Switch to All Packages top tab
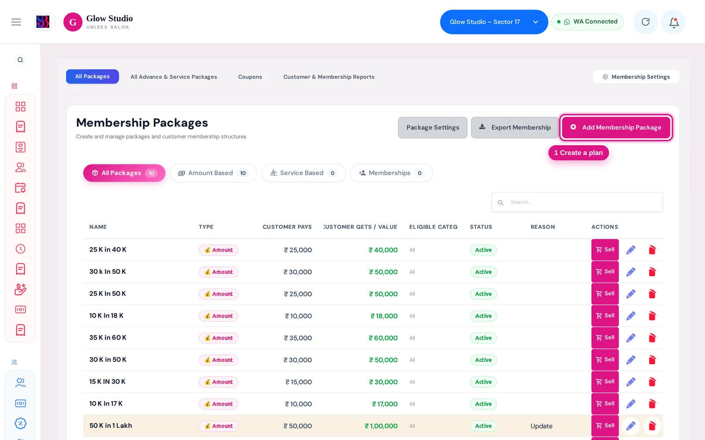 click(x=93, y=77)
